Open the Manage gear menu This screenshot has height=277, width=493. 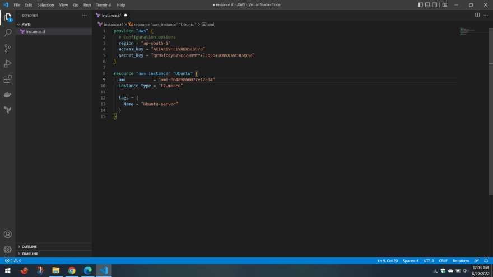click(7, 250)
